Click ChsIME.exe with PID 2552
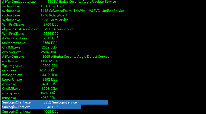This screenshot has width=206, height=114. coord(29,47)
